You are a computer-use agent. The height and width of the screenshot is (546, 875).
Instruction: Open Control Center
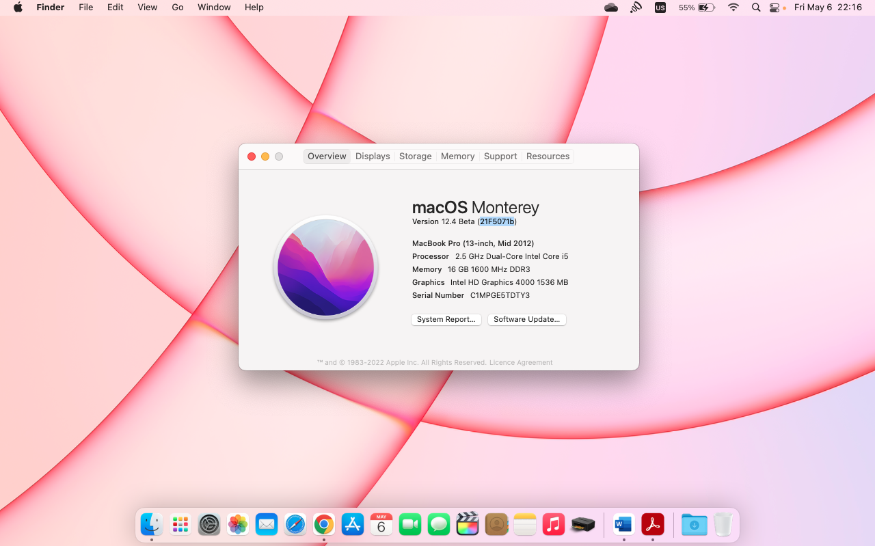775,8
